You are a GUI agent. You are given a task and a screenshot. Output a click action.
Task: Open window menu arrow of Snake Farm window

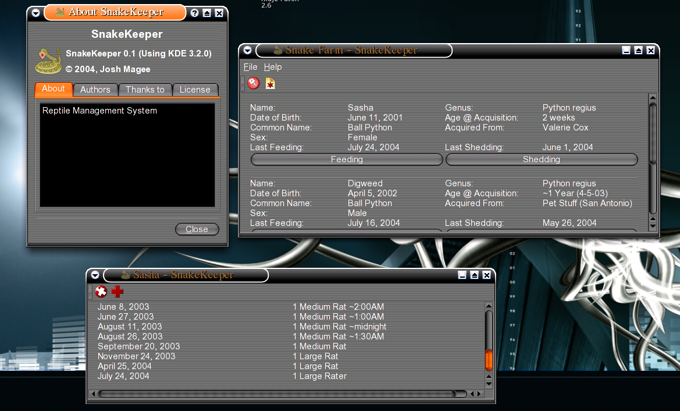pos(248,50)
